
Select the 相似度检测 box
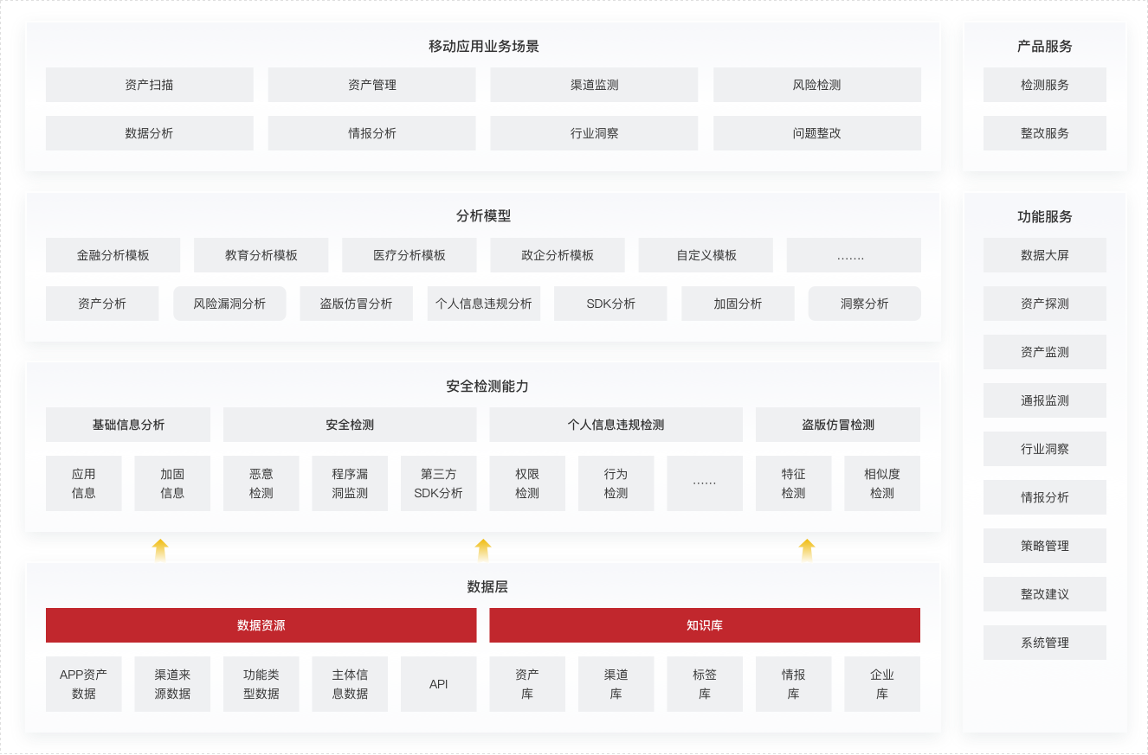(x=881, y=483)
